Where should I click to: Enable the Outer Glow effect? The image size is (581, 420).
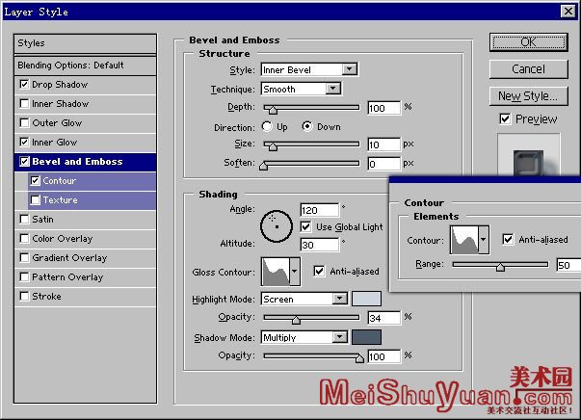click(24, 123)
